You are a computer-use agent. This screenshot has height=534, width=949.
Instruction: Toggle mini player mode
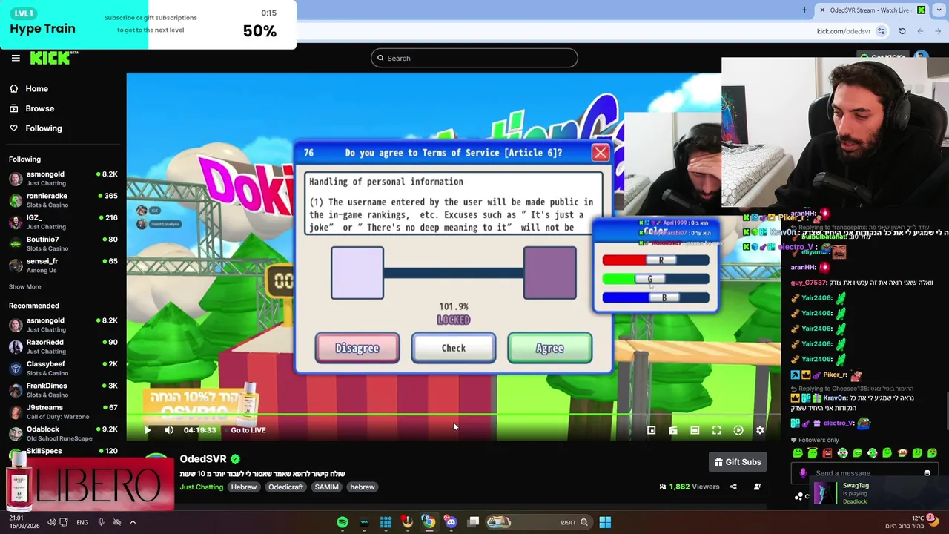(651, 430)
